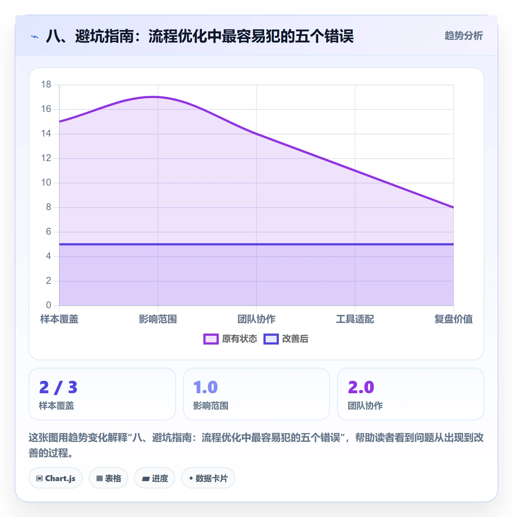This screenshot has height=517, width=513.
Task: Click the 原有状态 legend label
Action: tap(240, 339)
